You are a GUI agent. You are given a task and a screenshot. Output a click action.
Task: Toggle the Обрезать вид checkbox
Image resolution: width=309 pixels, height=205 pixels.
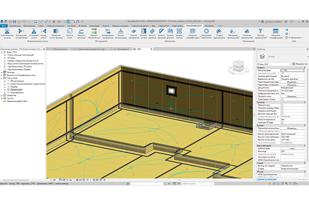point(282,105)
